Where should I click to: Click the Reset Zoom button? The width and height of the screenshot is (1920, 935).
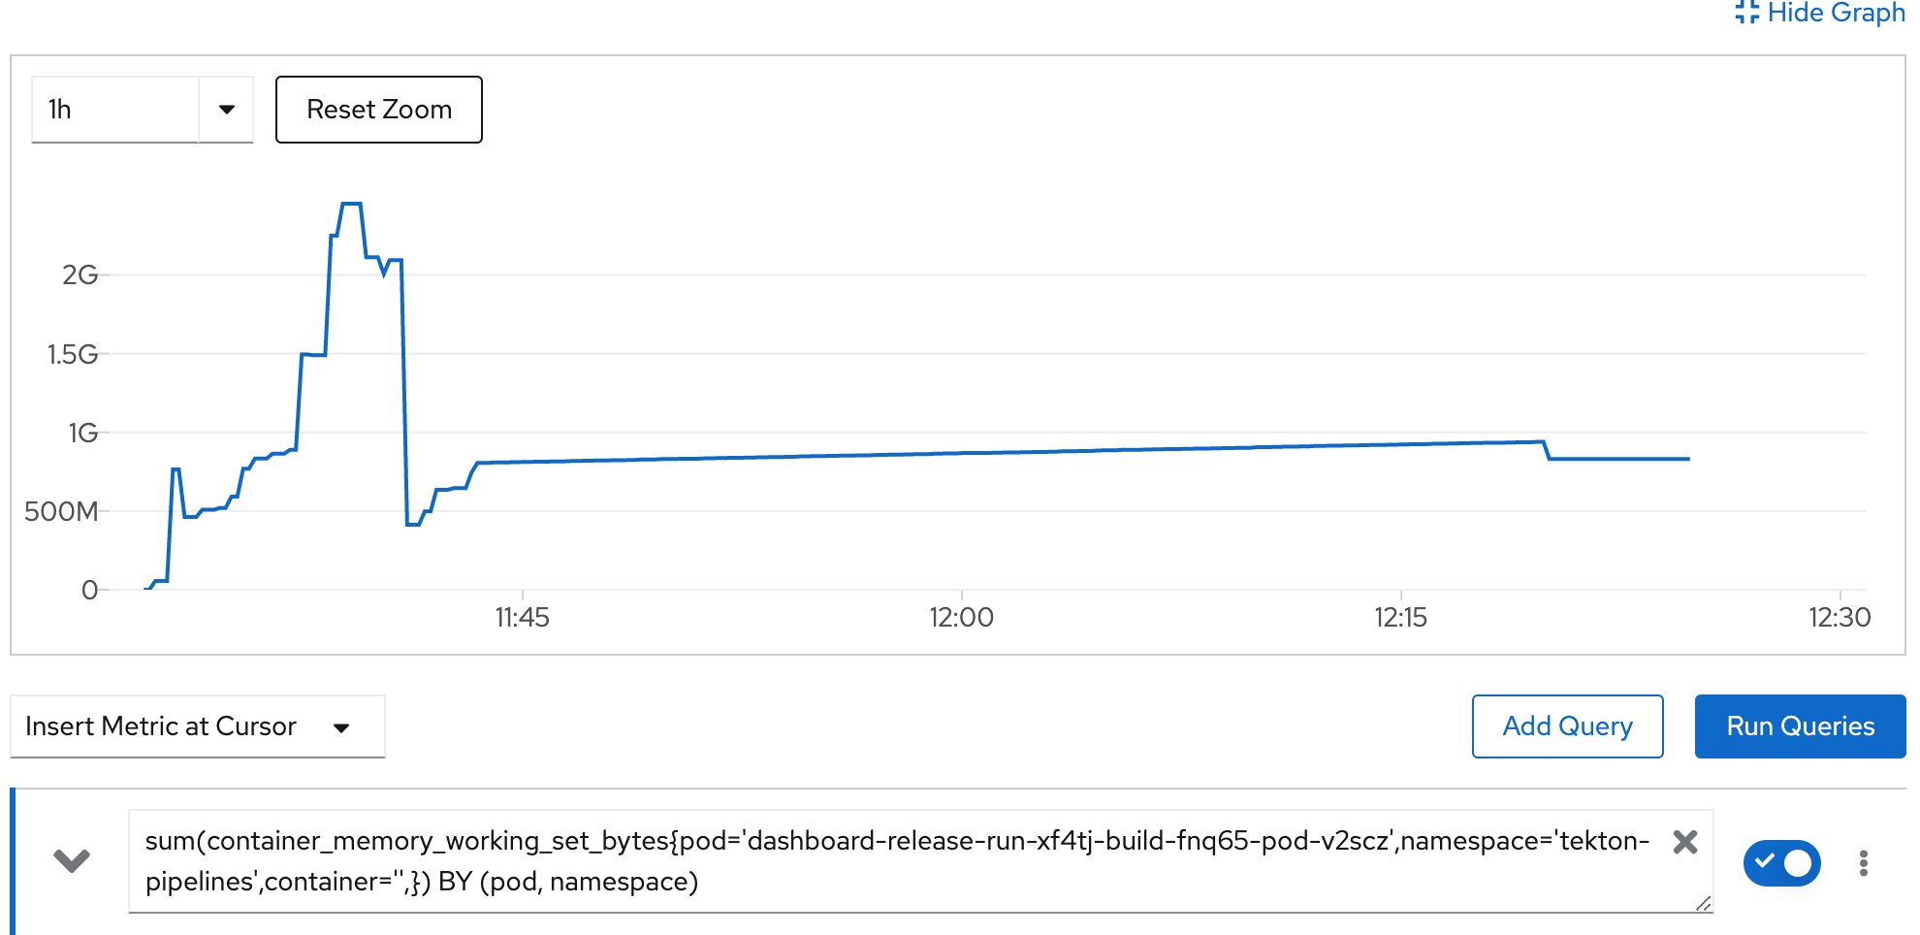point(379,110)
